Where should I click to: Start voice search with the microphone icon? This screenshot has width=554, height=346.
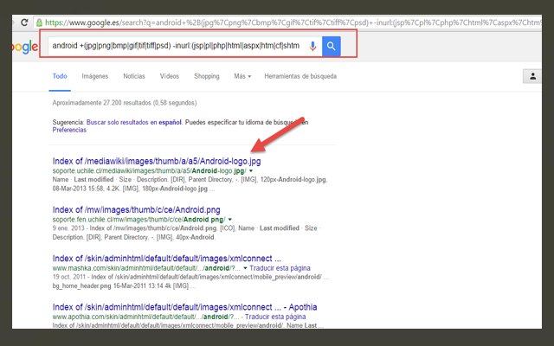point(312,46)
